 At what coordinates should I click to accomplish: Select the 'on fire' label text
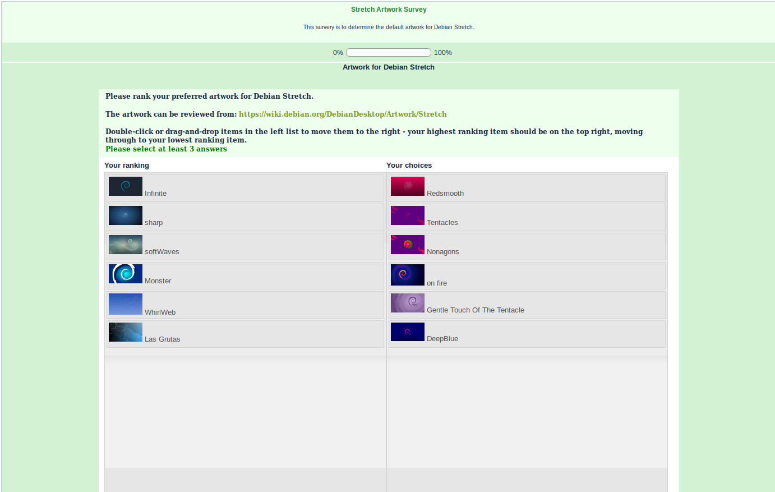[437, 283]
